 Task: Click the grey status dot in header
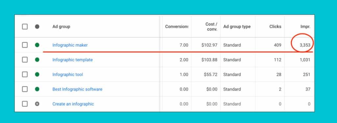coord(37,27)
